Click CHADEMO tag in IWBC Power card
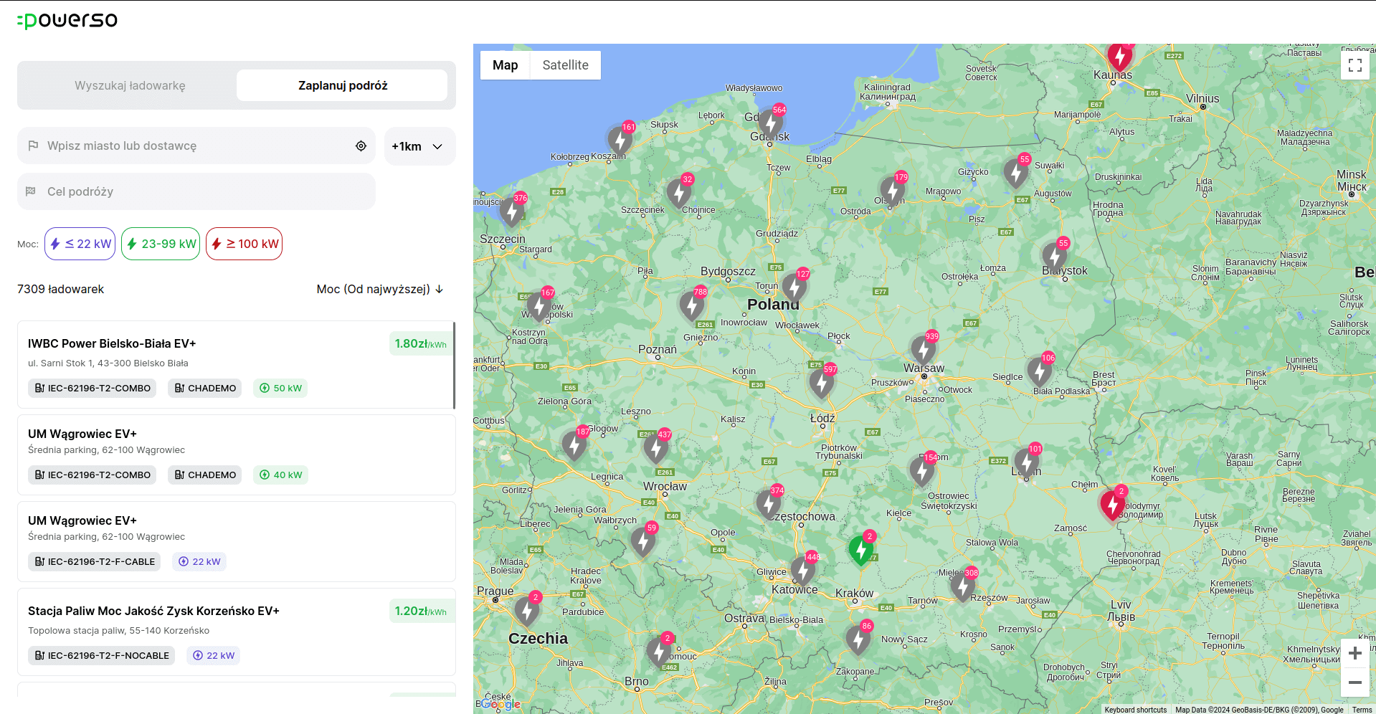This screenshot has width=1376, height=714. 205,388
